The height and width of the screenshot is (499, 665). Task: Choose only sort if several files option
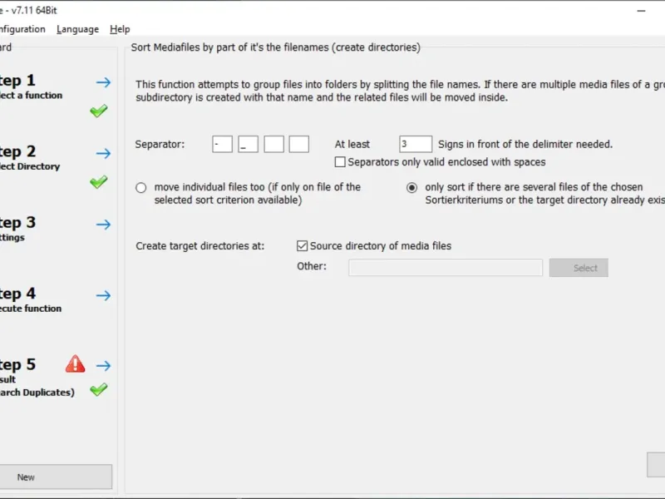[x=411, y=188]
